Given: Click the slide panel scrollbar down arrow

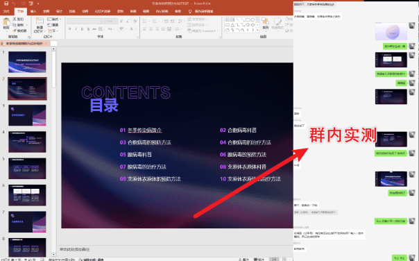Looking at the screenshot, I should click(53, 255).
